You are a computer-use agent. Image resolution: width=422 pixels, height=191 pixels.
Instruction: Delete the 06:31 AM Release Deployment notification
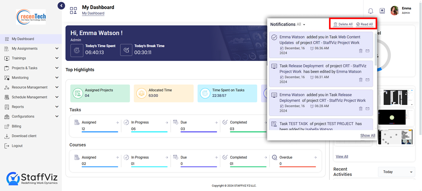361,80
